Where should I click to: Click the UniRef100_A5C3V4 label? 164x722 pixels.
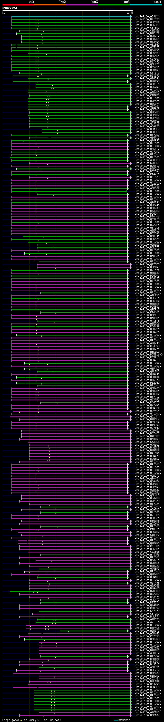point(147,104)
